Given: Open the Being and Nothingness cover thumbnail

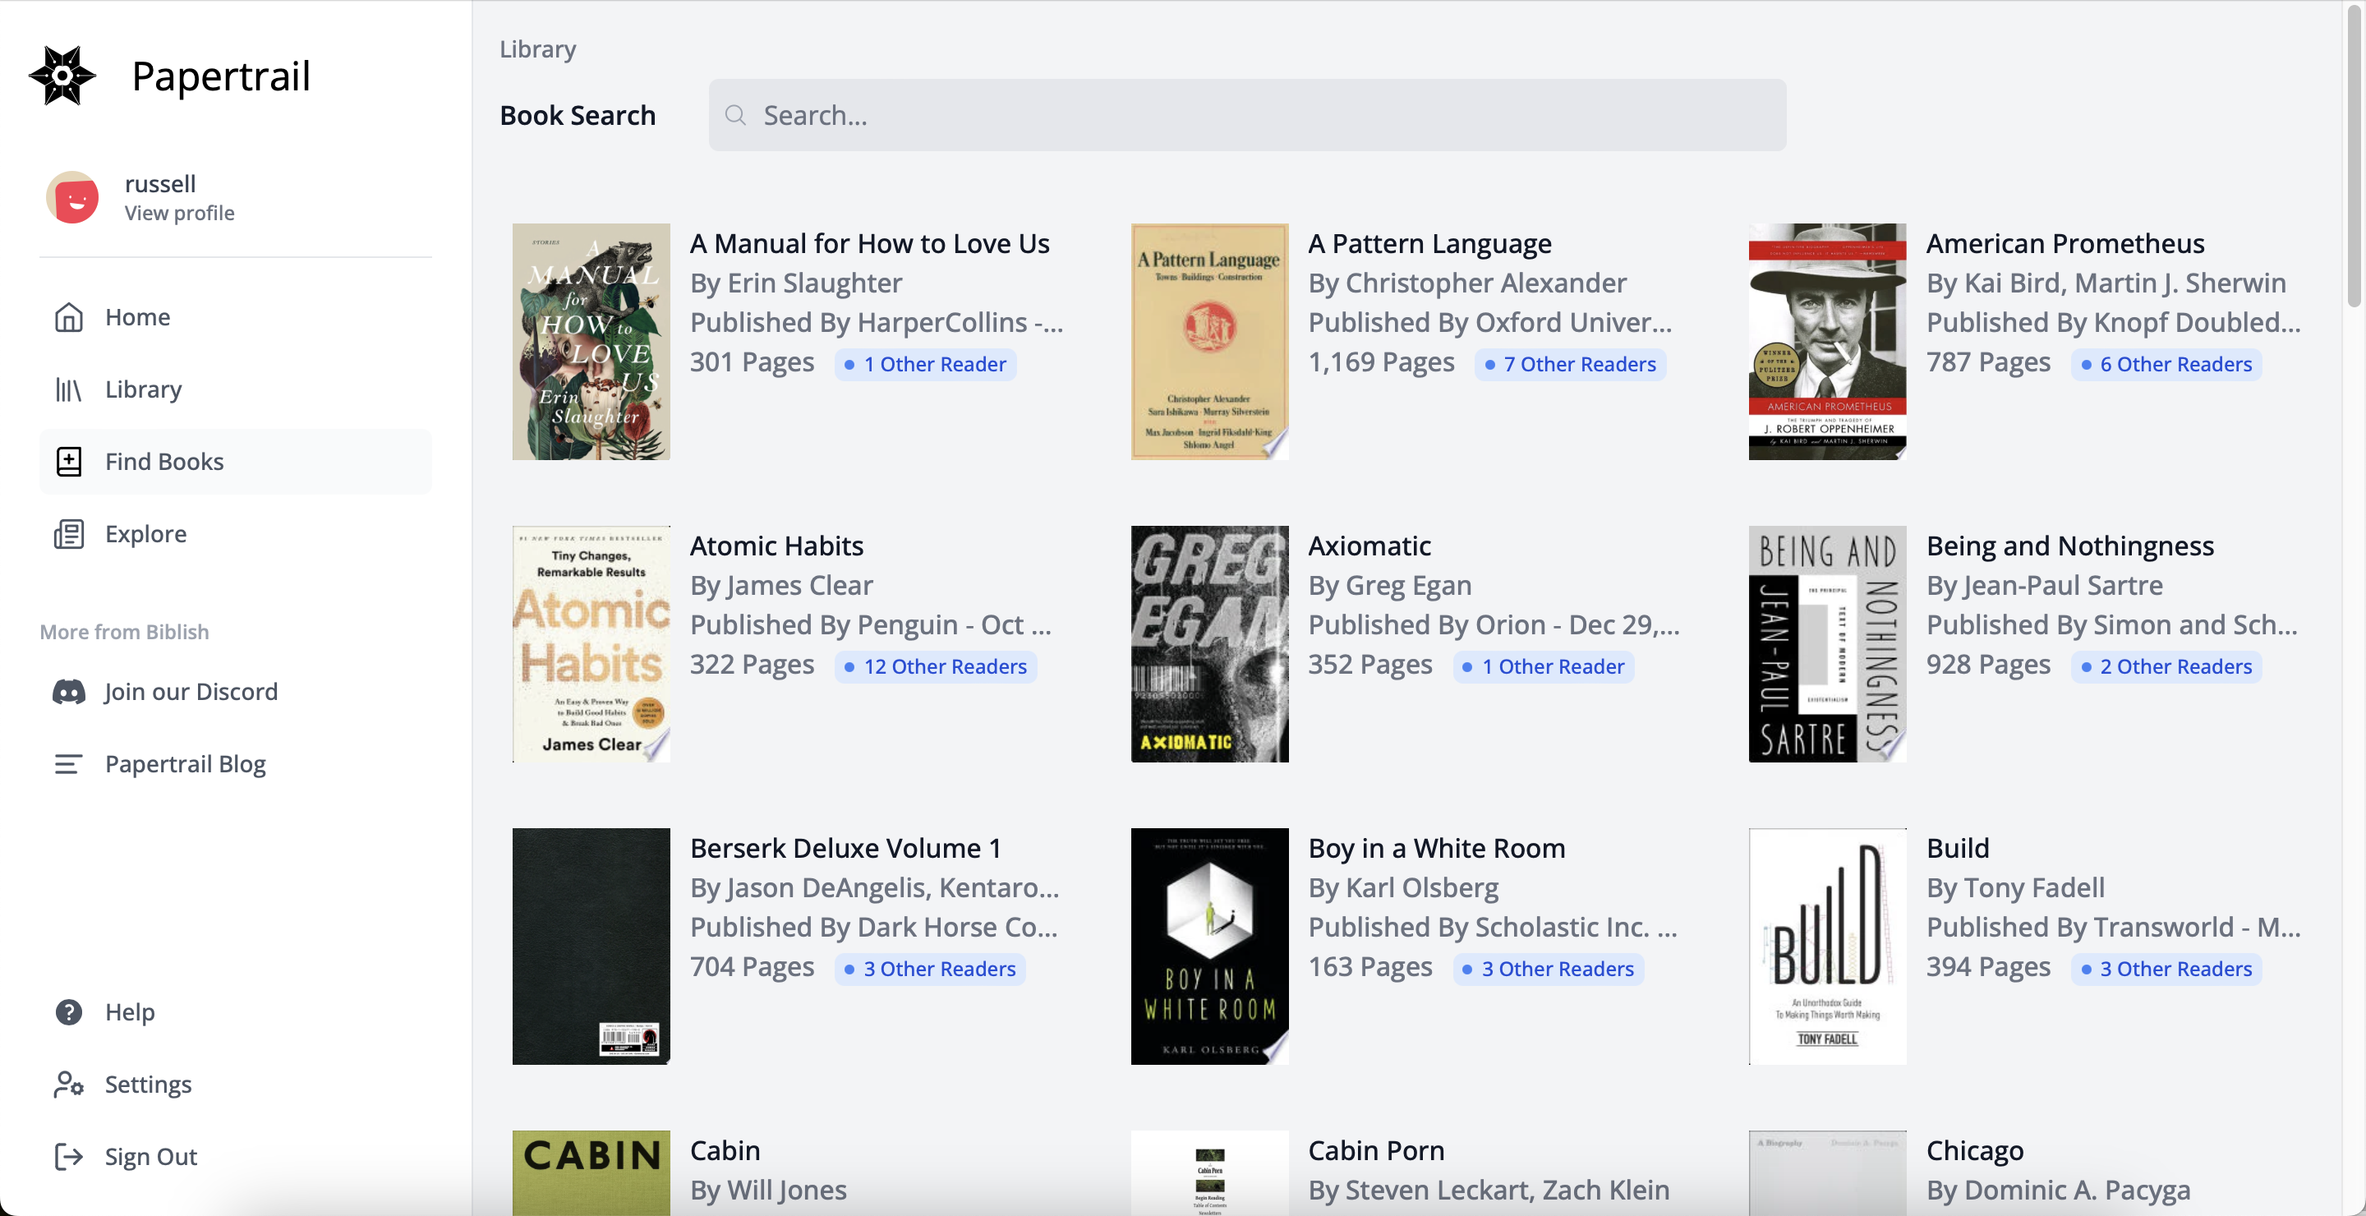Looking at the screenshot, I should 1827,644.
